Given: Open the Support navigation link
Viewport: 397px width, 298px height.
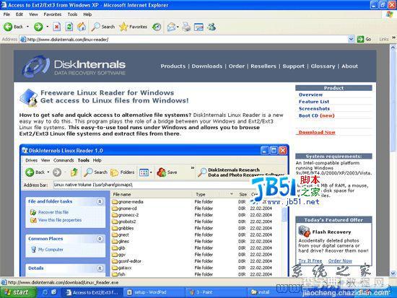Looking at the screenshot, I should click(x=294, y=66).
